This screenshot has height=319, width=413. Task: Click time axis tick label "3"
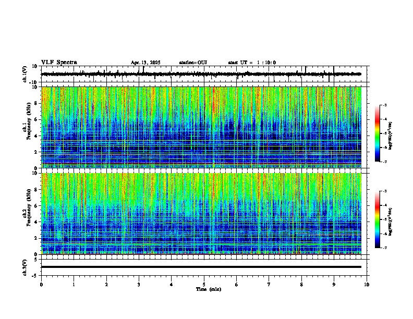(139, 285)
